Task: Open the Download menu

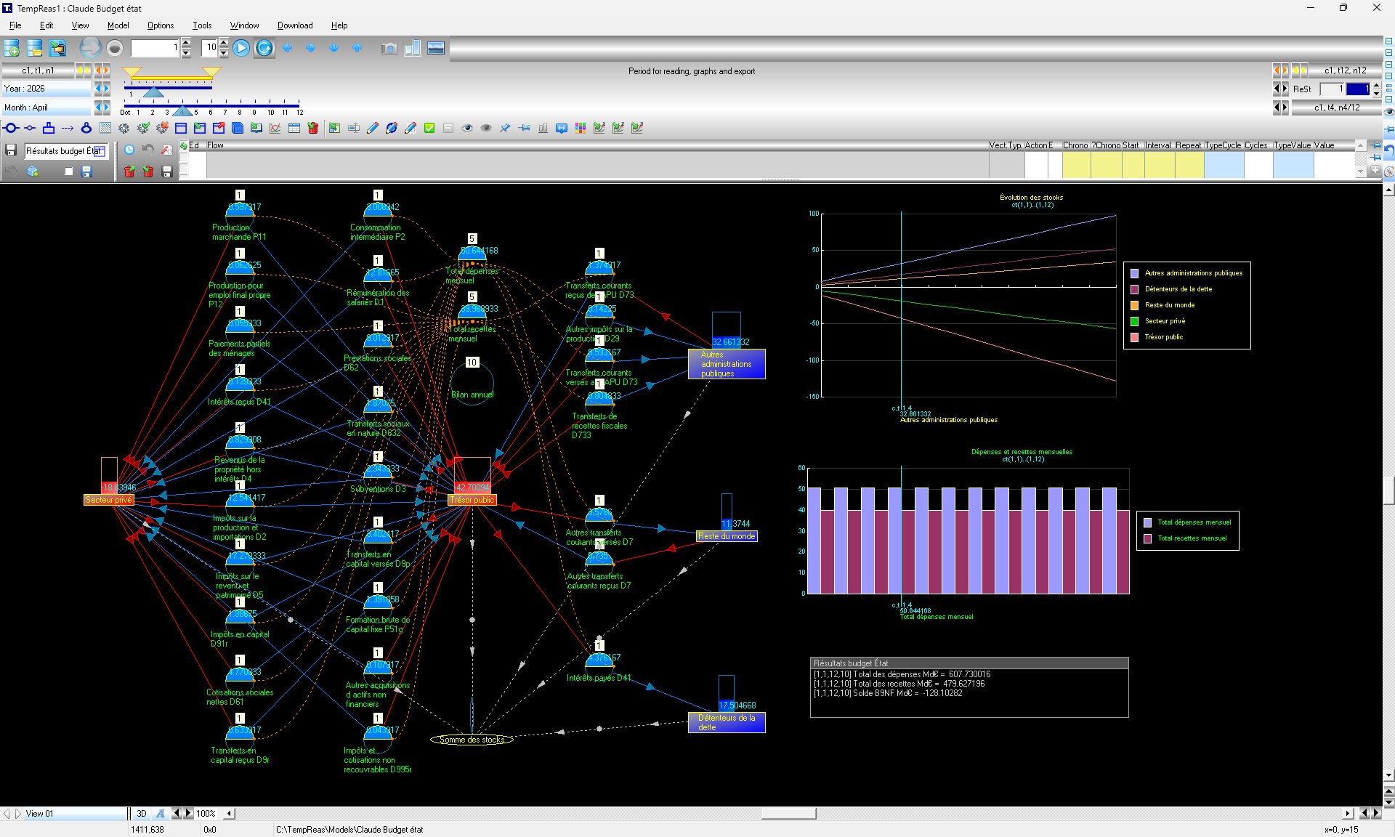Action: click(x=295, y=25)
